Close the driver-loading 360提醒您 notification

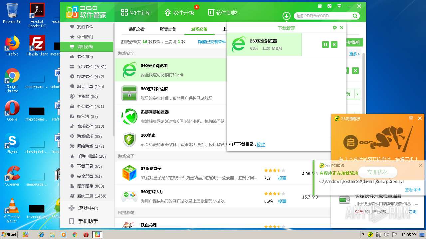click(421, 165)
